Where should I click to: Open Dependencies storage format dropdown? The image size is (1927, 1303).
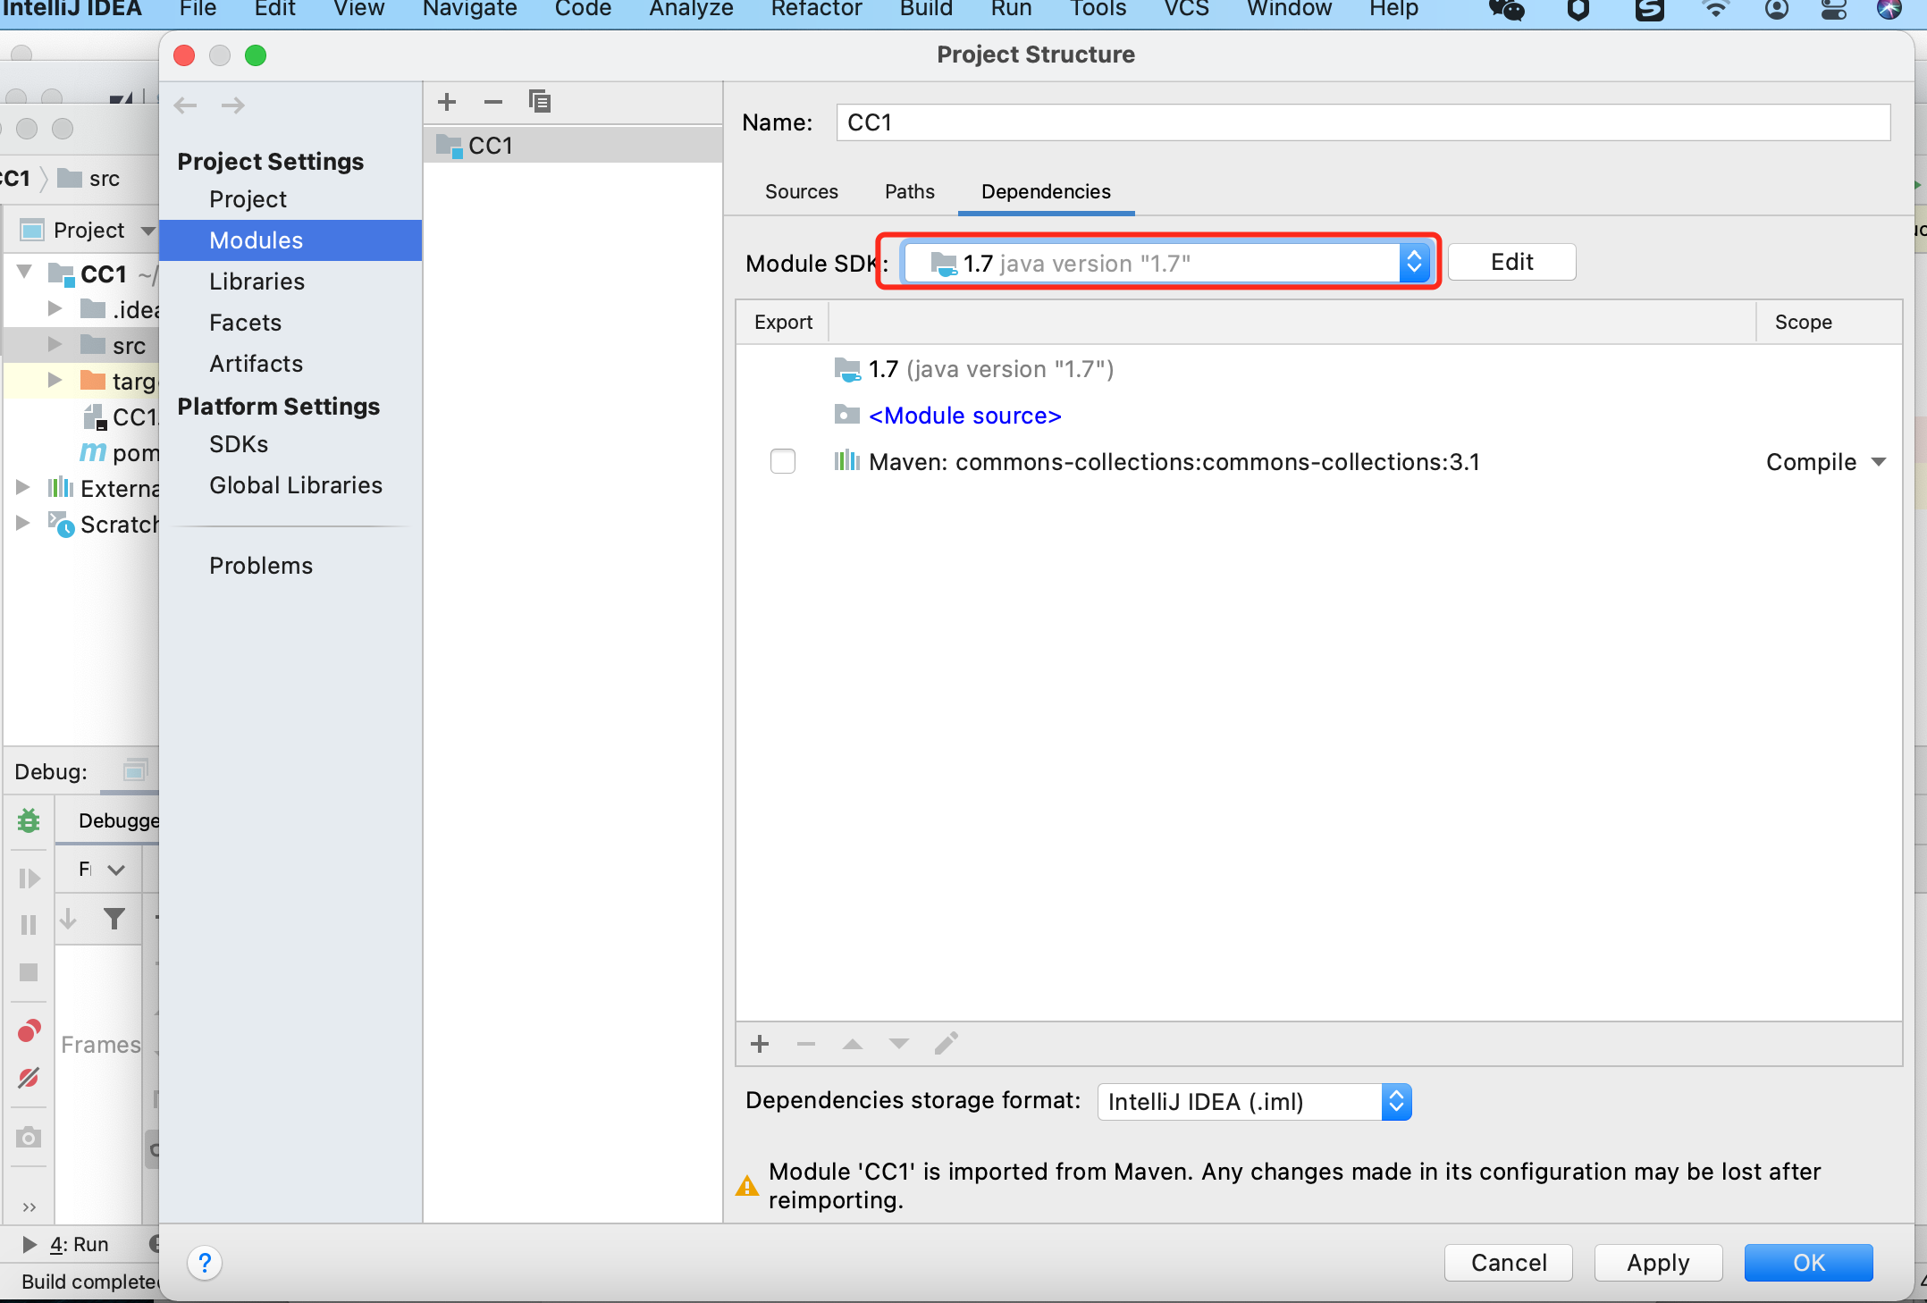coord(1254,1102)
